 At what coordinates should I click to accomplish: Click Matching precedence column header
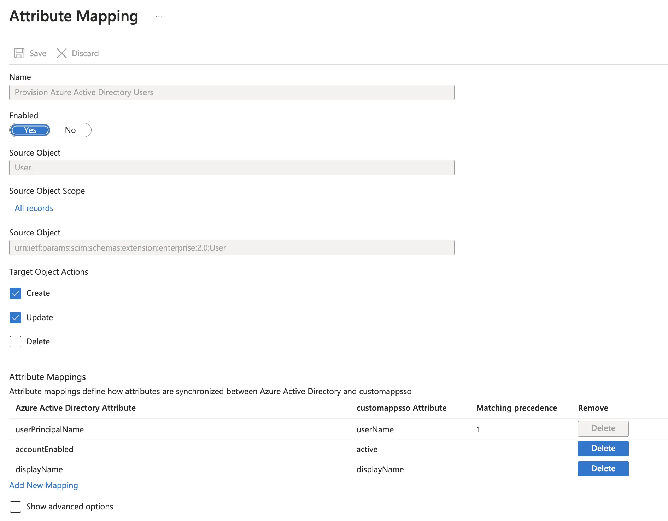point(516,408)
